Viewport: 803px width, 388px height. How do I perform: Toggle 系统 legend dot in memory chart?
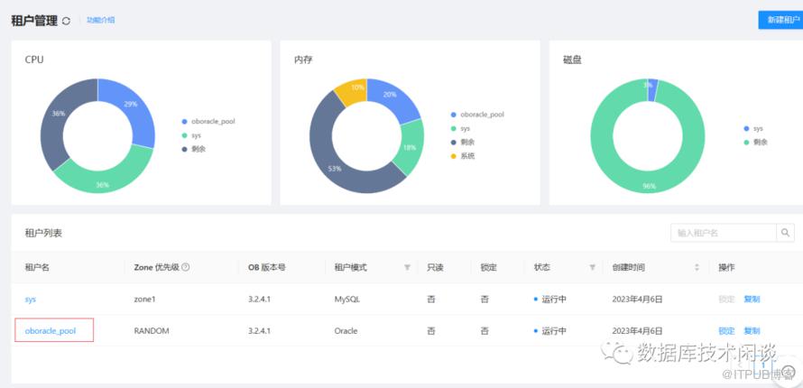pos(453,156)
